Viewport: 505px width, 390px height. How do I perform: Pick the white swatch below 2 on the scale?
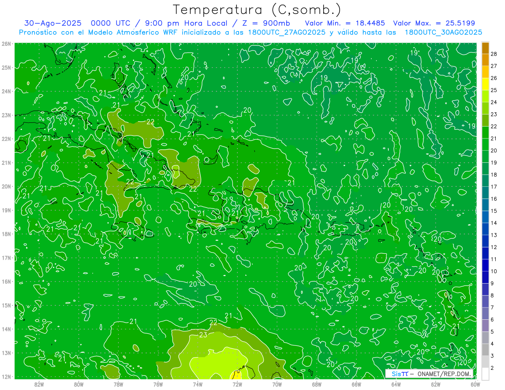click(x=485, y=374)
